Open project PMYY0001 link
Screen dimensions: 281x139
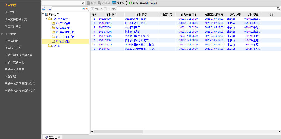click(105, 27)
